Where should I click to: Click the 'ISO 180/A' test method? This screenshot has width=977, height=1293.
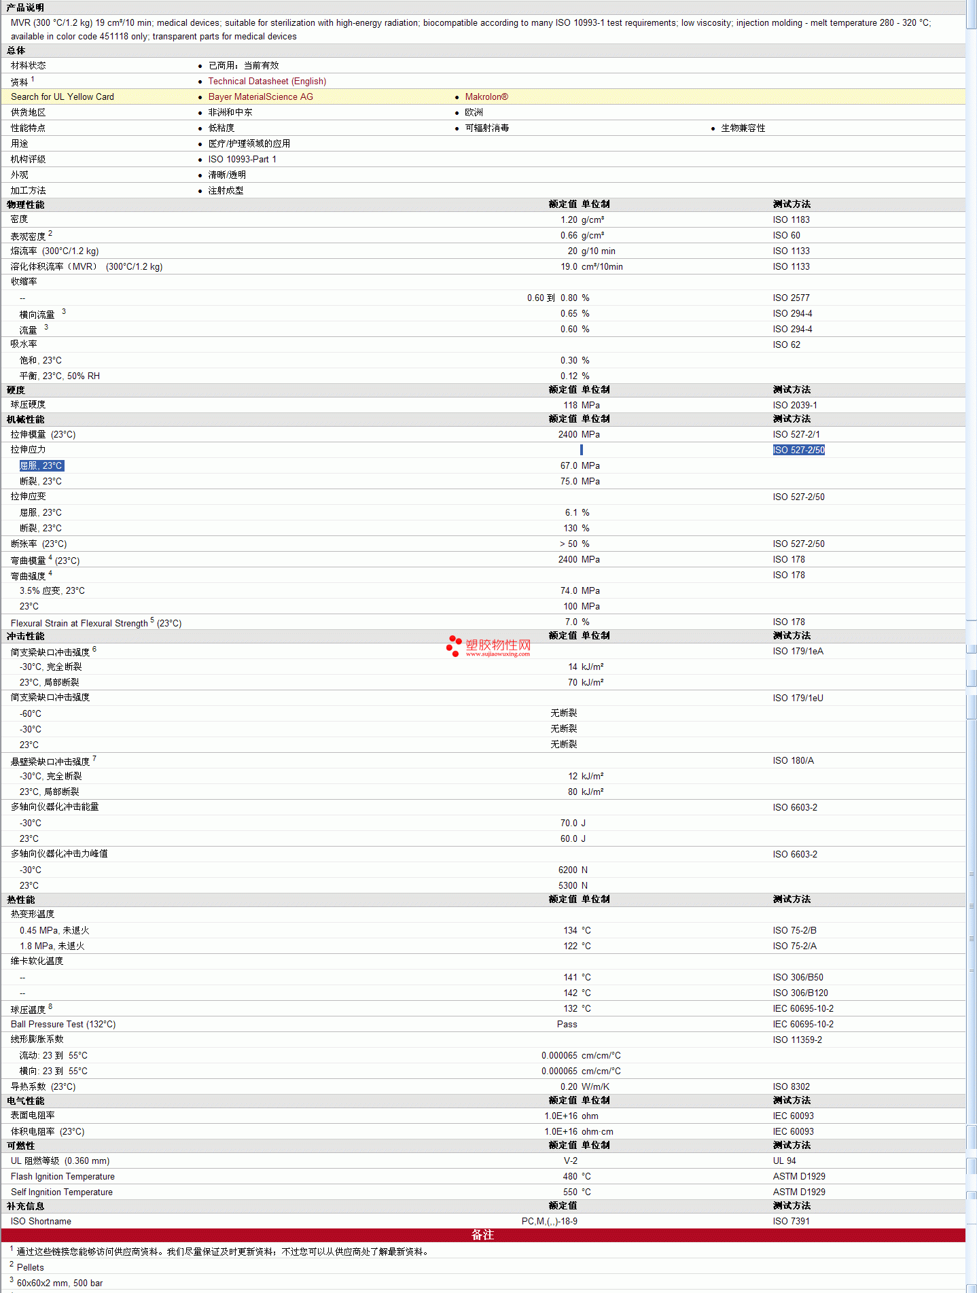(794, 761)
